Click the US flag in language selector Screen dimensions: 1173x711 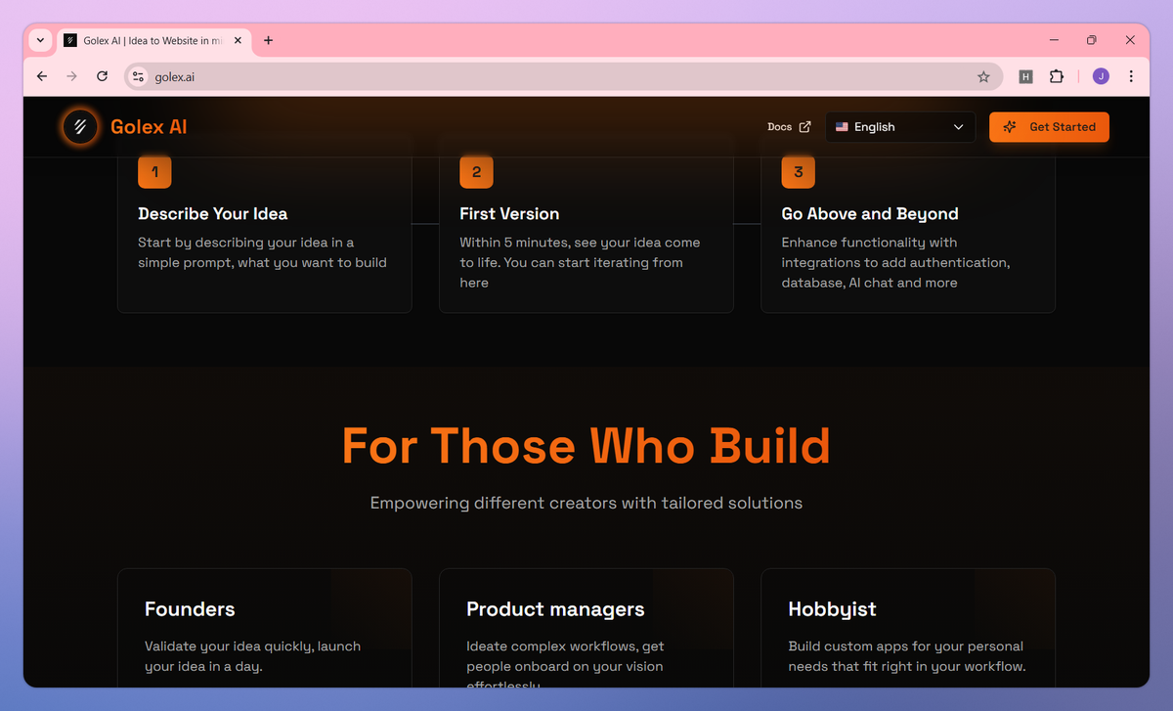click(842, 127)
